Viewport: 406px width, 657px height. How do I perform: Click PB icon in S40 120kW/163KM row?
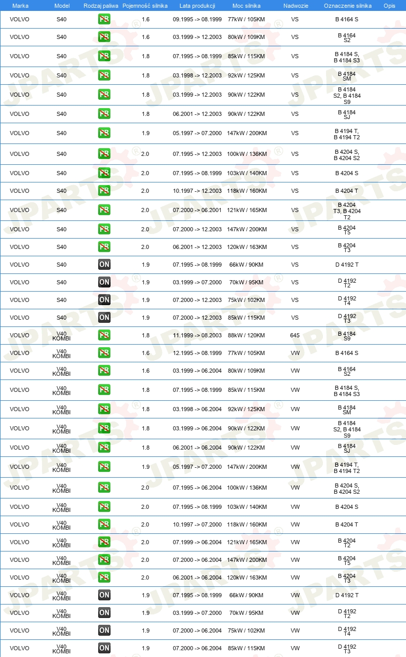(104, 247)
